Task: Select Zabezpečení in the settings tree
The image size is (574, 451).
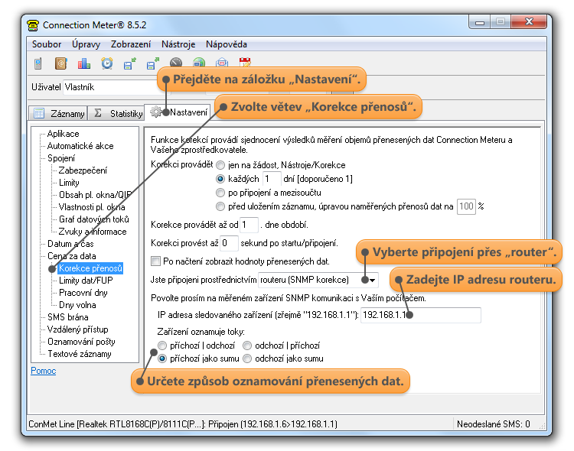Action: click(83, 170)
